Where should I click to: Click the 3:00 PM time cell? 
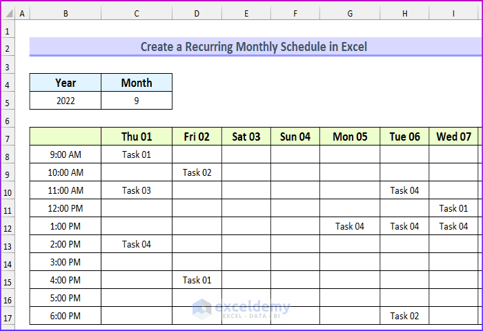pyautogui.click(x=66, y=262)
